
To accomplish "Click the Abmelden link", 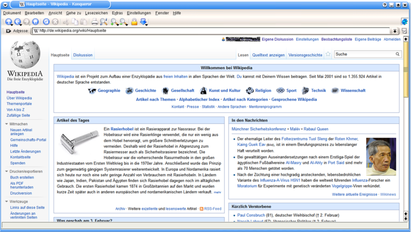I will point(392,40).
